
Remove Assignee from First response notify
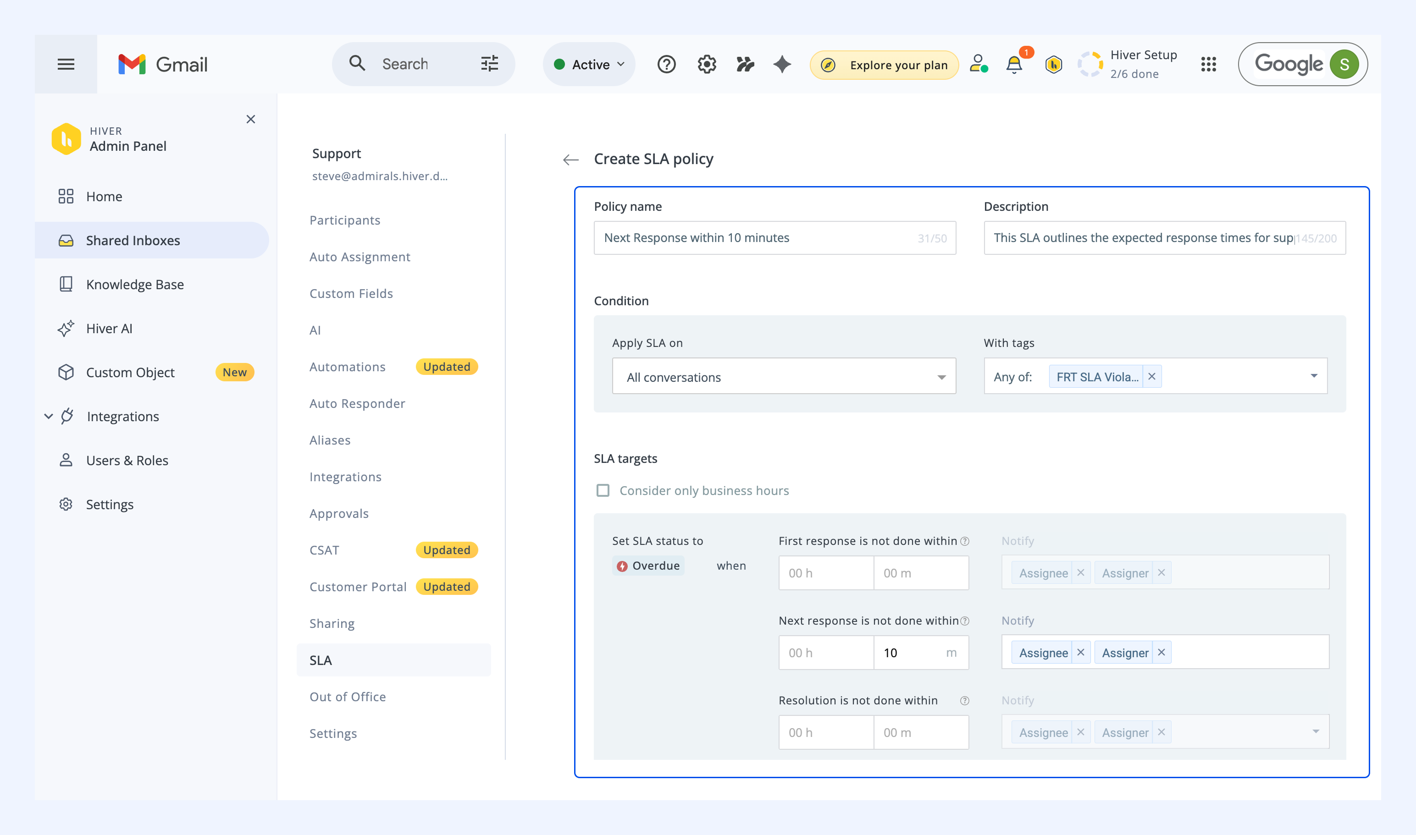[1080, 572]
